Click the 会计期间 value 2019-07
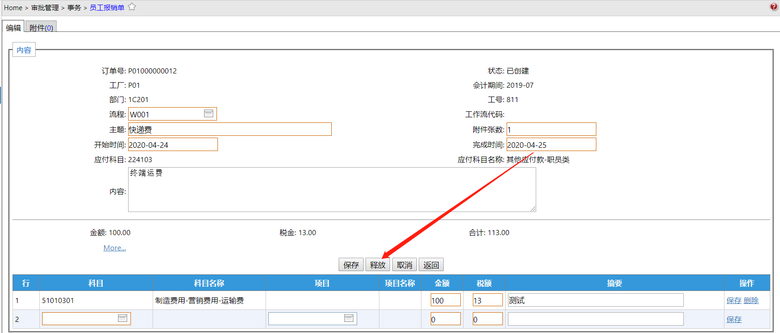 click(x=520, y=85)
